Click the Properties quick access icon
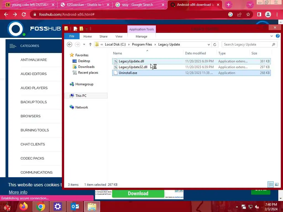 [75, 29]
